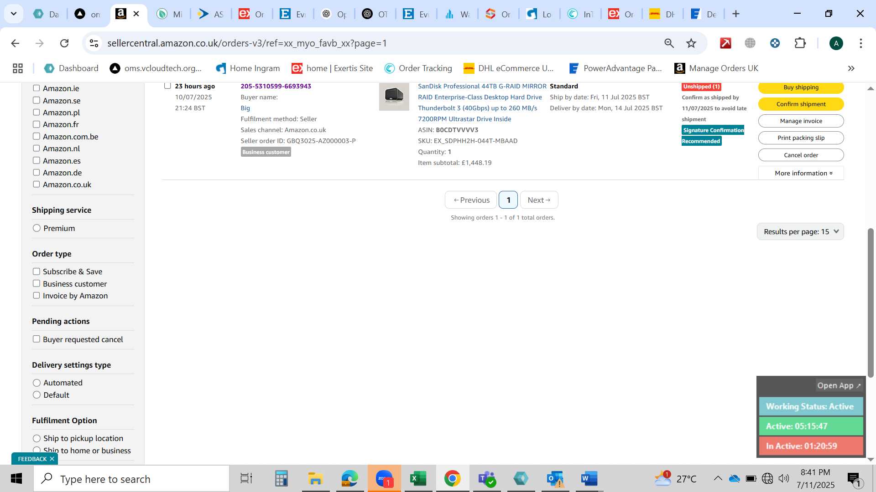Screen dimensions: 876x492
Task: Select the Premium shipping service radio
Action: tap(37, 228)
